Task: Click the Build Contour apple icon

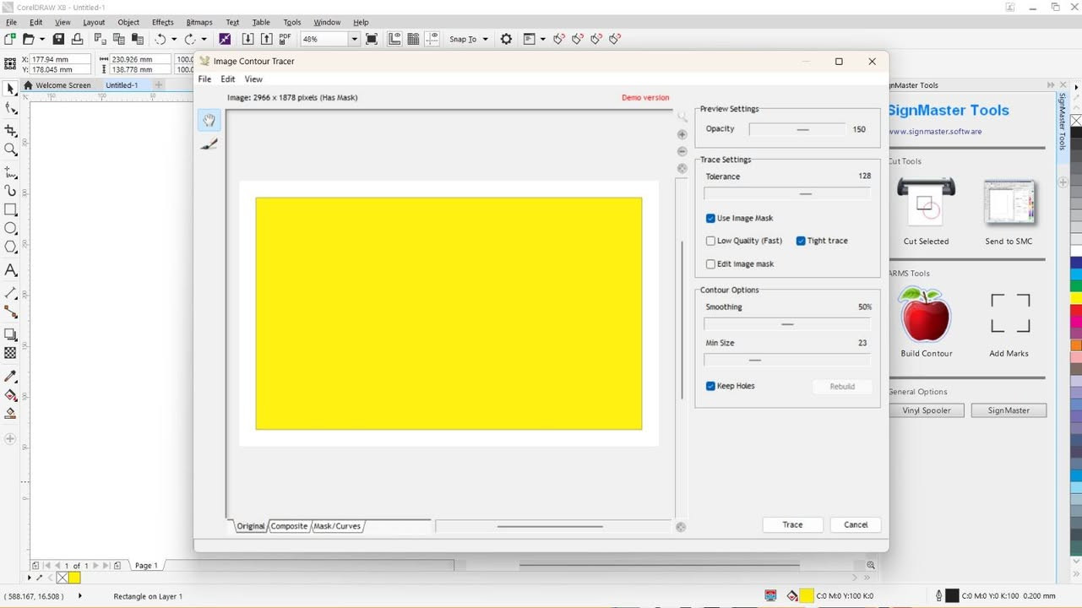Action: click(925, 314)
